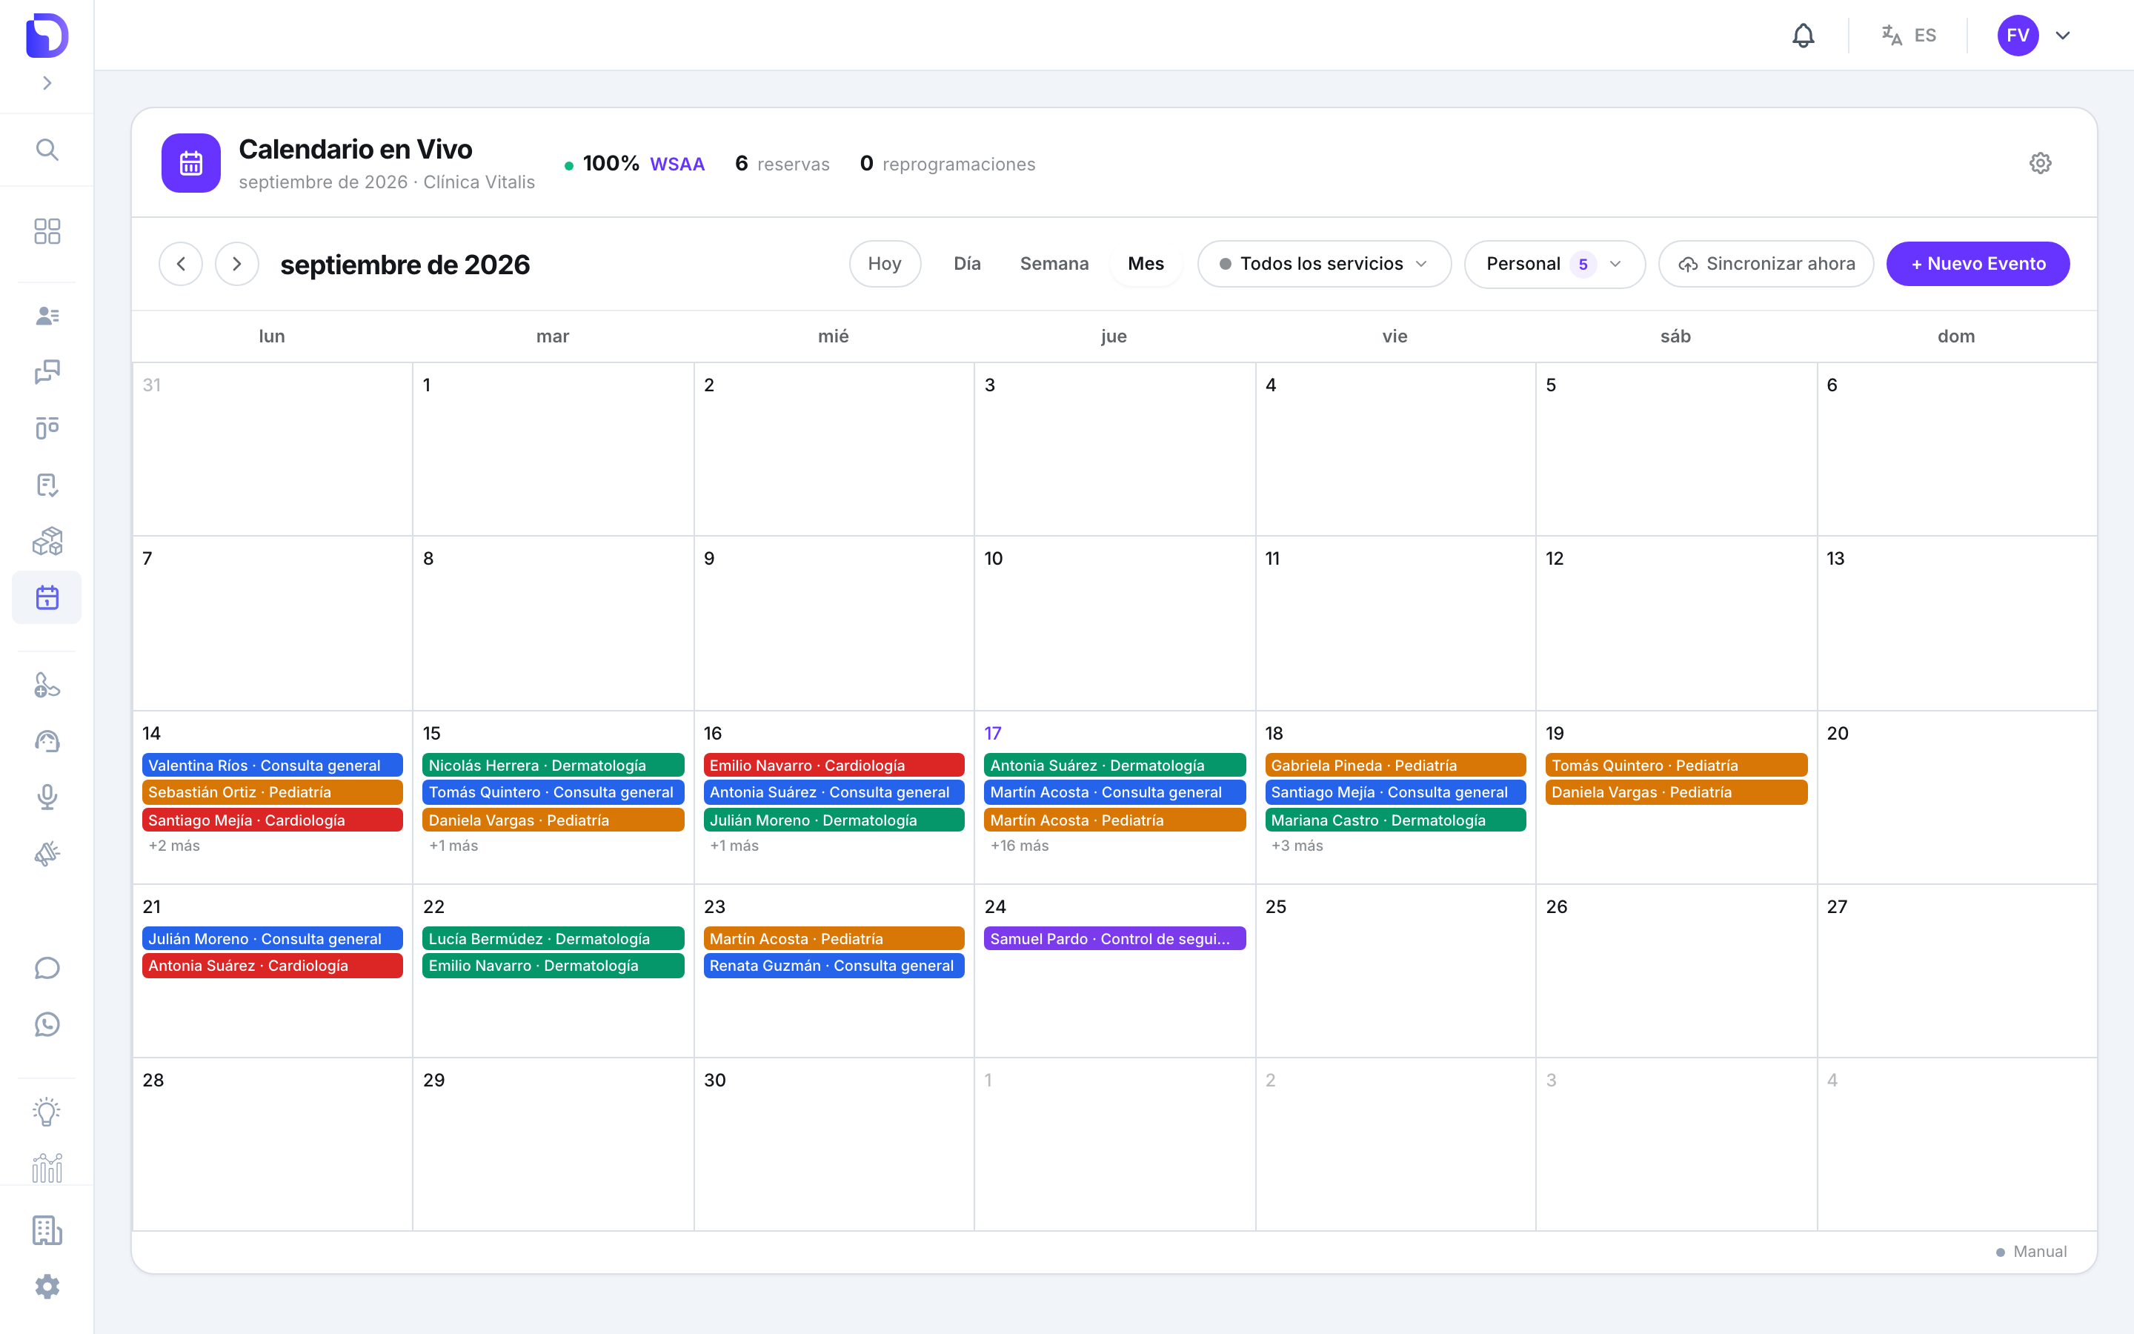The height and width of the screenshot is (1334, 2134).
Task: Select day 25 cell number
Action: [1275, 906]
